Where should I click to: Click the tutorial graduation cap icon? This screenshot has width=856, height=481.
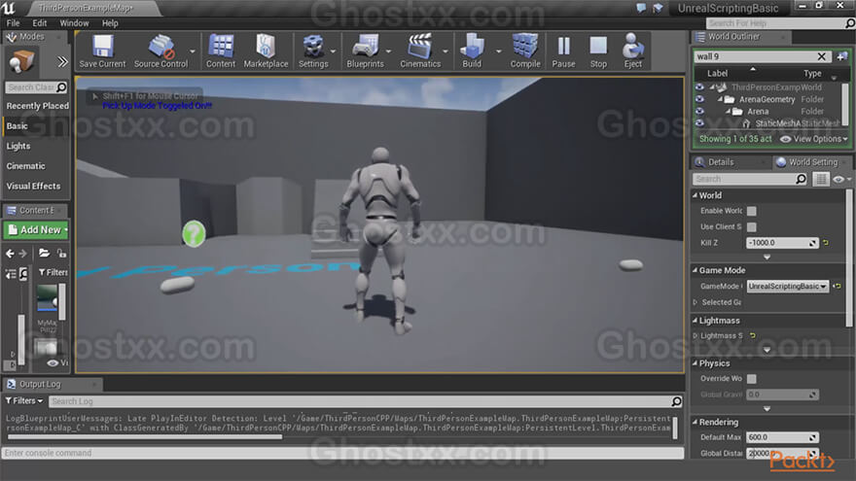point(658,8)
